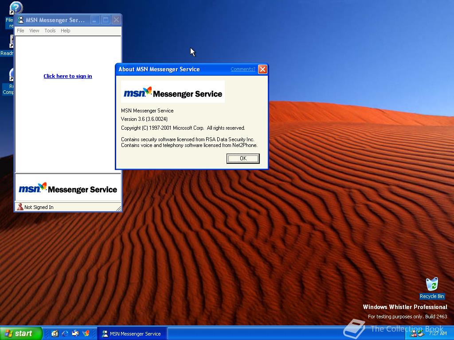This screenshot has height=340, width=454.
Task: Maximize the MSN Messenger Service window
Action: tap(106, 20)
